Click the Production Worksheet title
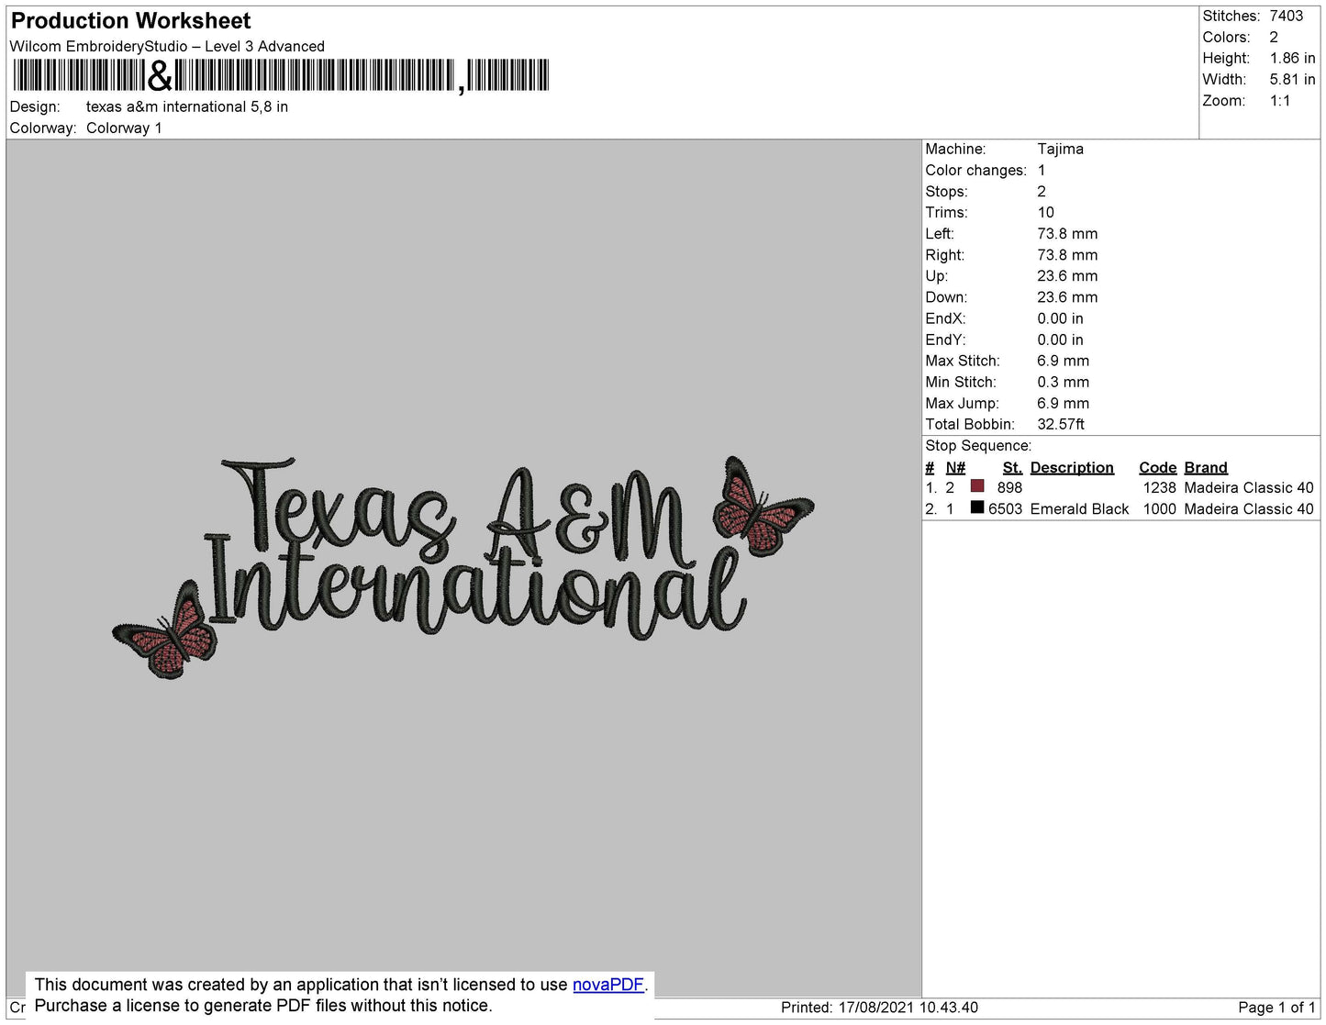1326x1025 pixels. (x=130, y=21)
